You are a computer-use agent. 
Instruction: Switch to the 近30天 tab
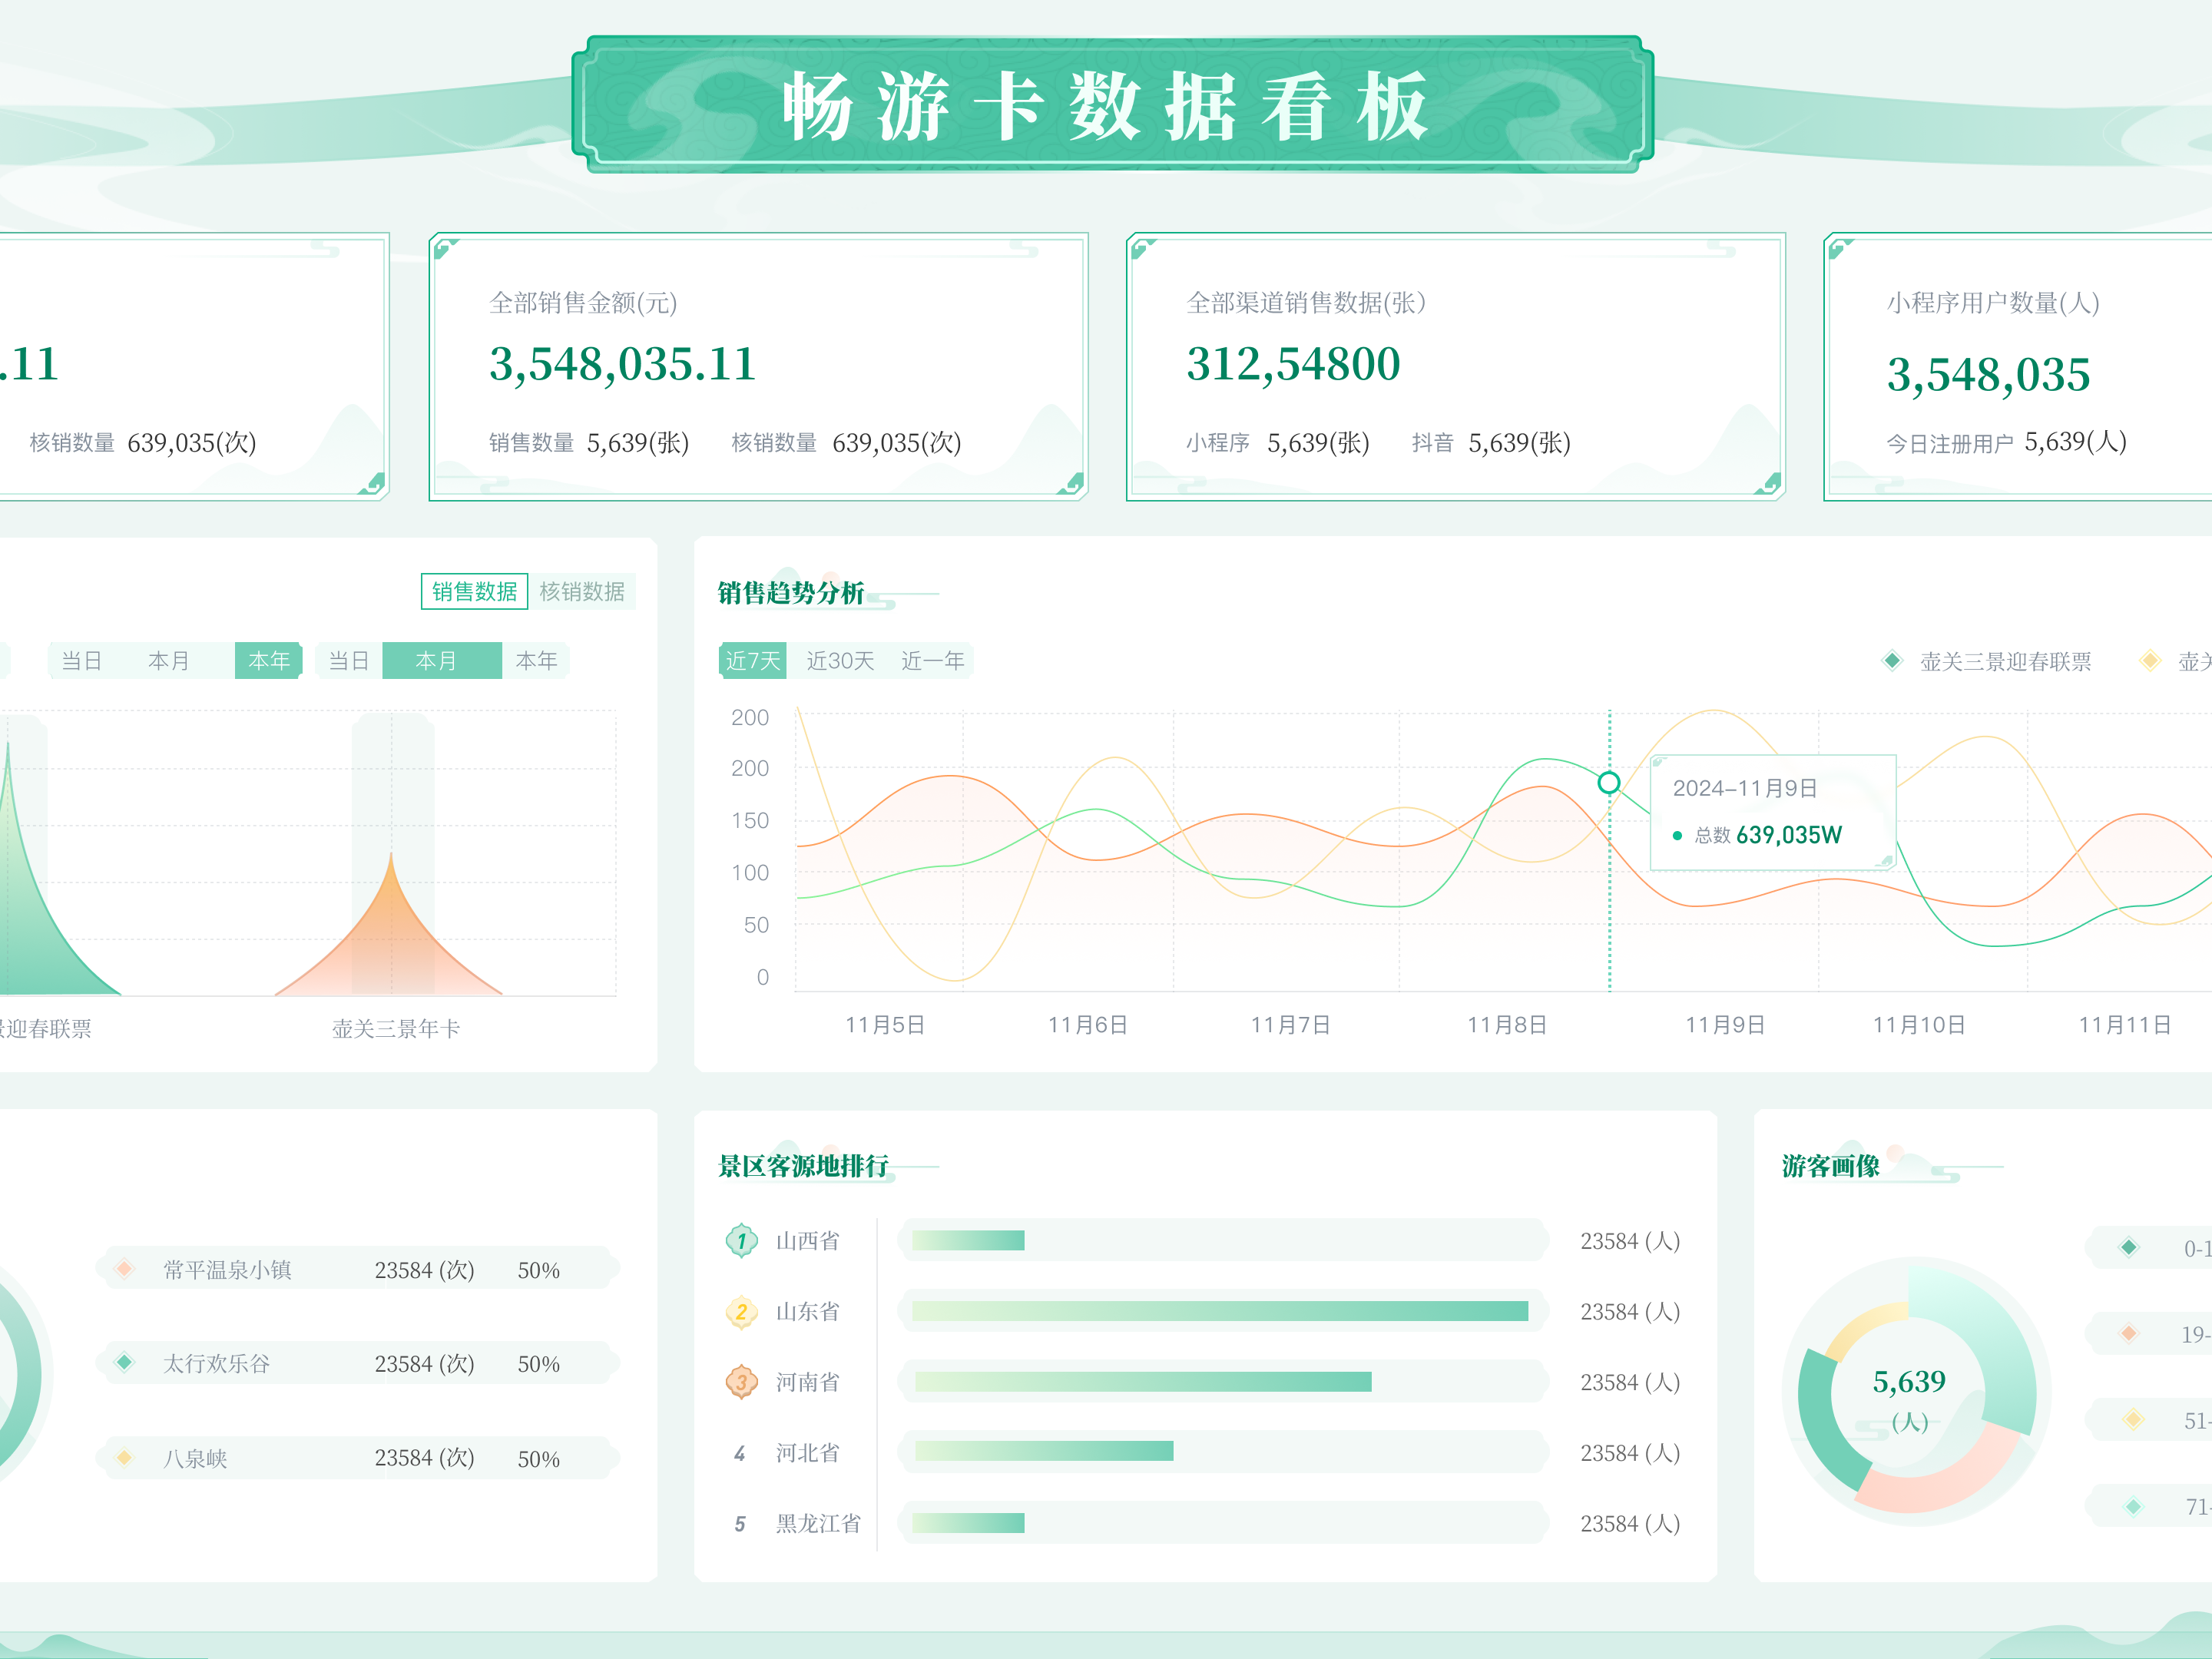(x=840, y=660)
